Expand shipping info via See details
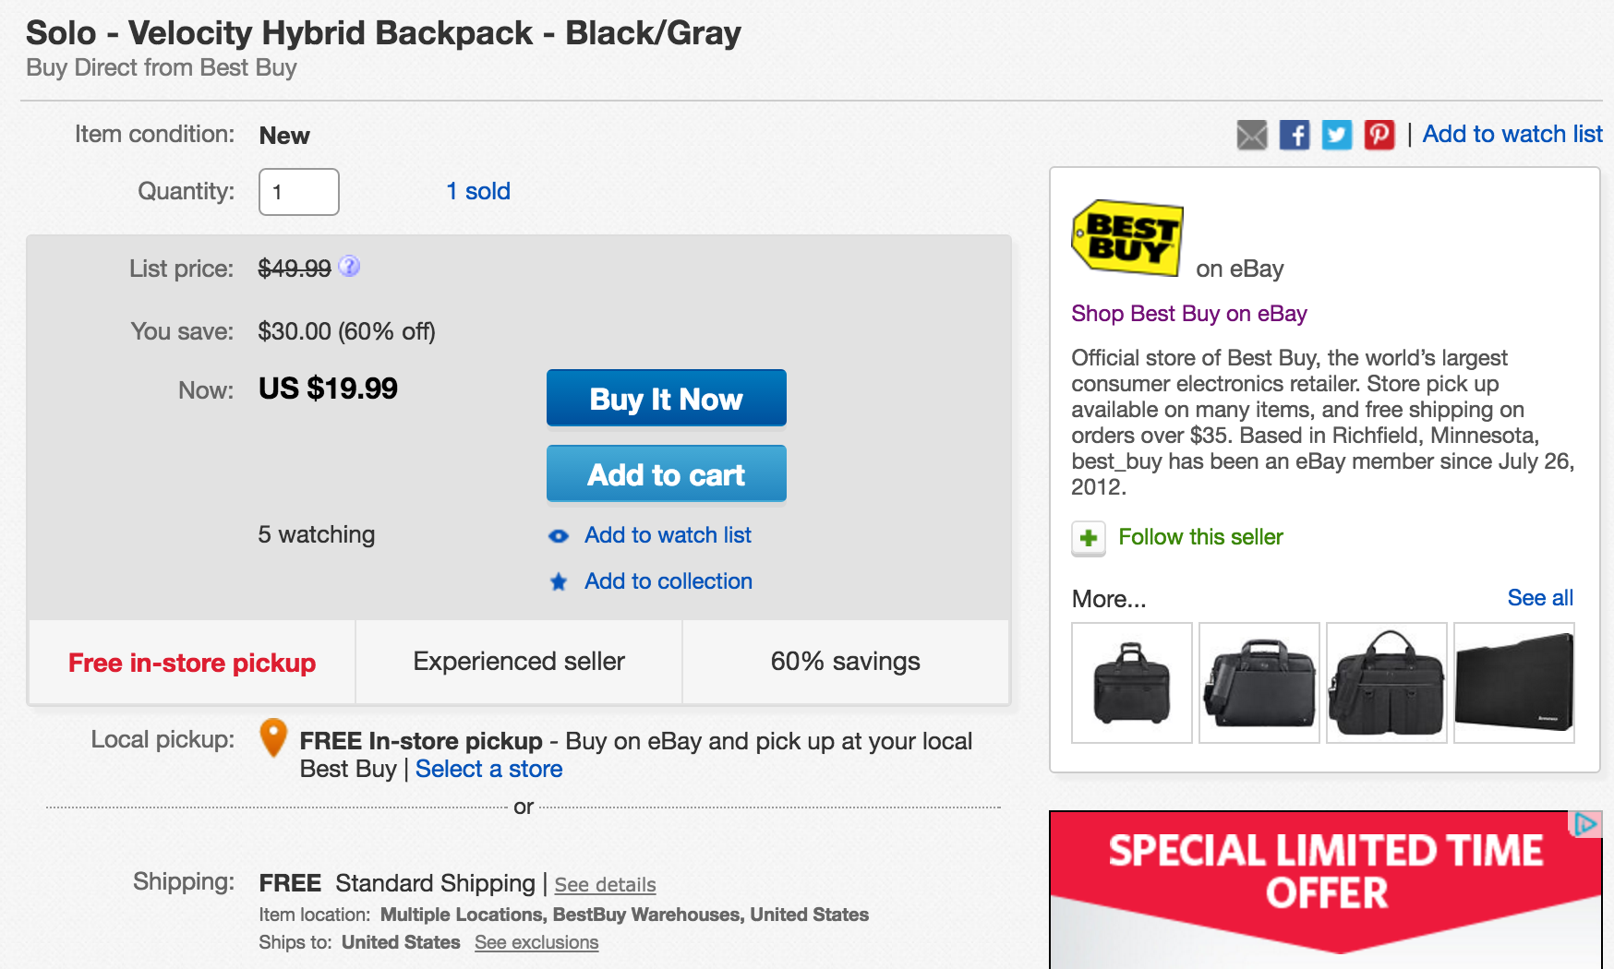 click(x=605, y=884)
